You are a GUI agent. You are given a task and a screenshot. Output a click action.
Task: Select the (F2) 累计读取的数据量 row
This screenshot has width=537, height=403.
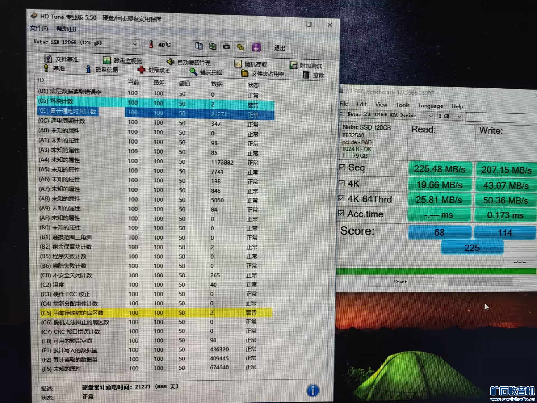[157, 359]
